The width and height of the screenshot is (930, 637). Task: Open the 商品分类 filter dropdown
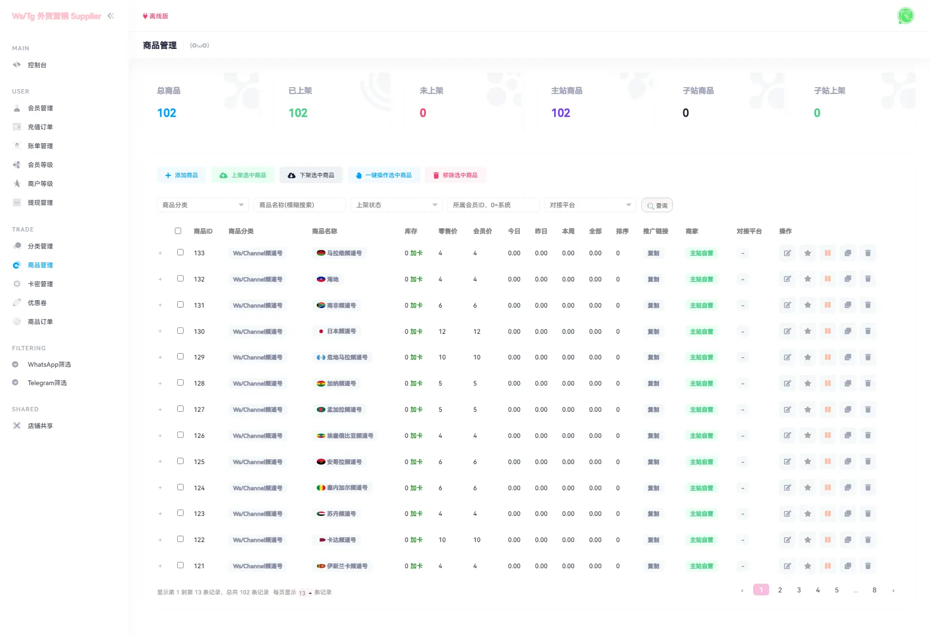click(202, 205)
